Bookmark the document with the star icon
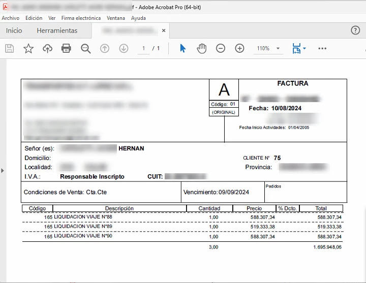The height and width of the screenshot is (283, 366). (28, 49)
